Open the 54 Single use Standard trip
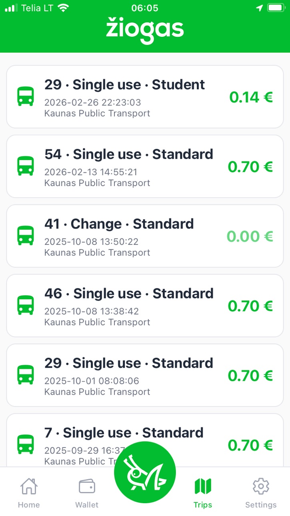This screenshot has width=290, height=516. click(x=145, y=166)
